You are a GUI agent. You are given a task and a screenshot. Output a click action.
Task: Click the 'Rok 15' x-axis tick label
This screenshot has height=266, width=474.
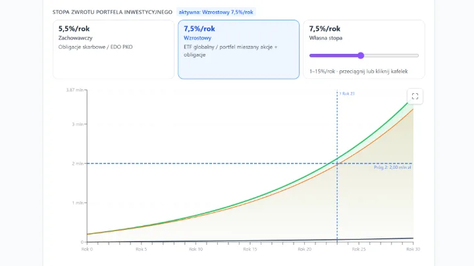250,249
